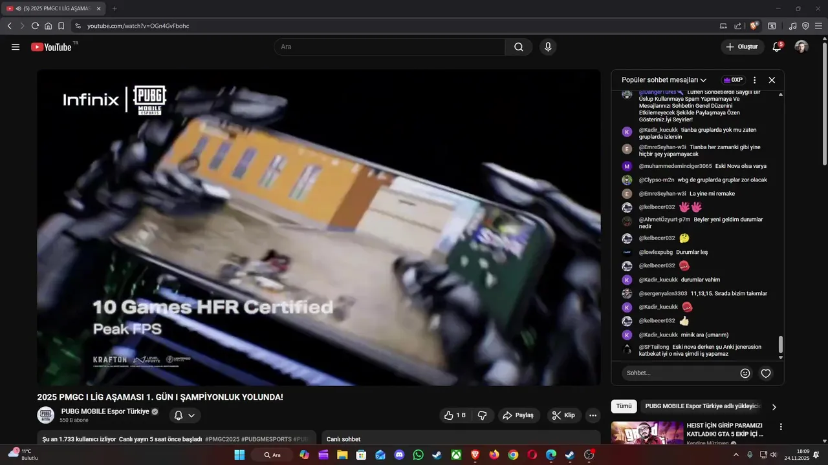828x465 pixels.
Task: Open the YouTube hamburger guide menu
Action: tap(16, 46)
